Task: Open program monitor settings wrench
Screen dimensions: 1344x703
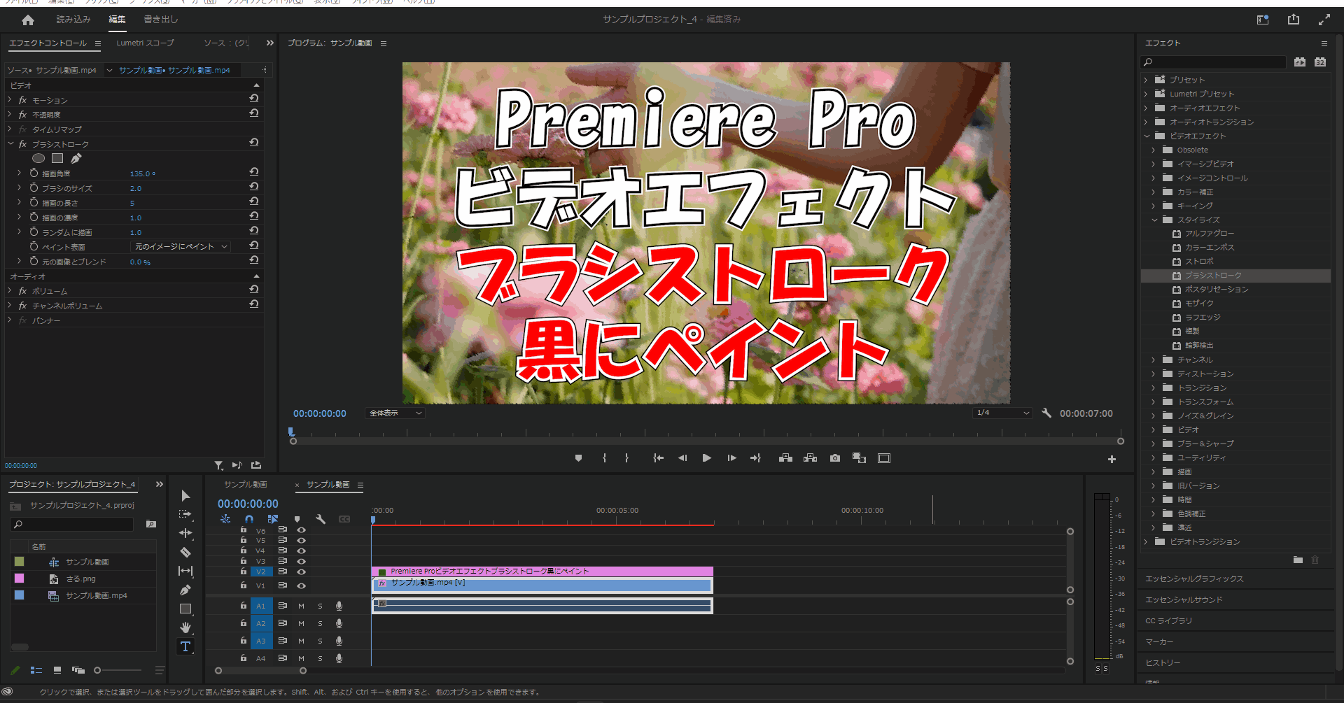Action: click(1046, 413)
